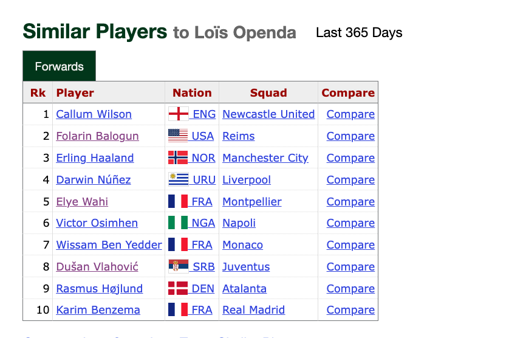This screenshot has width=509, height=338.
Task: Click the Denmark flag icon
Action: point(178,288)
